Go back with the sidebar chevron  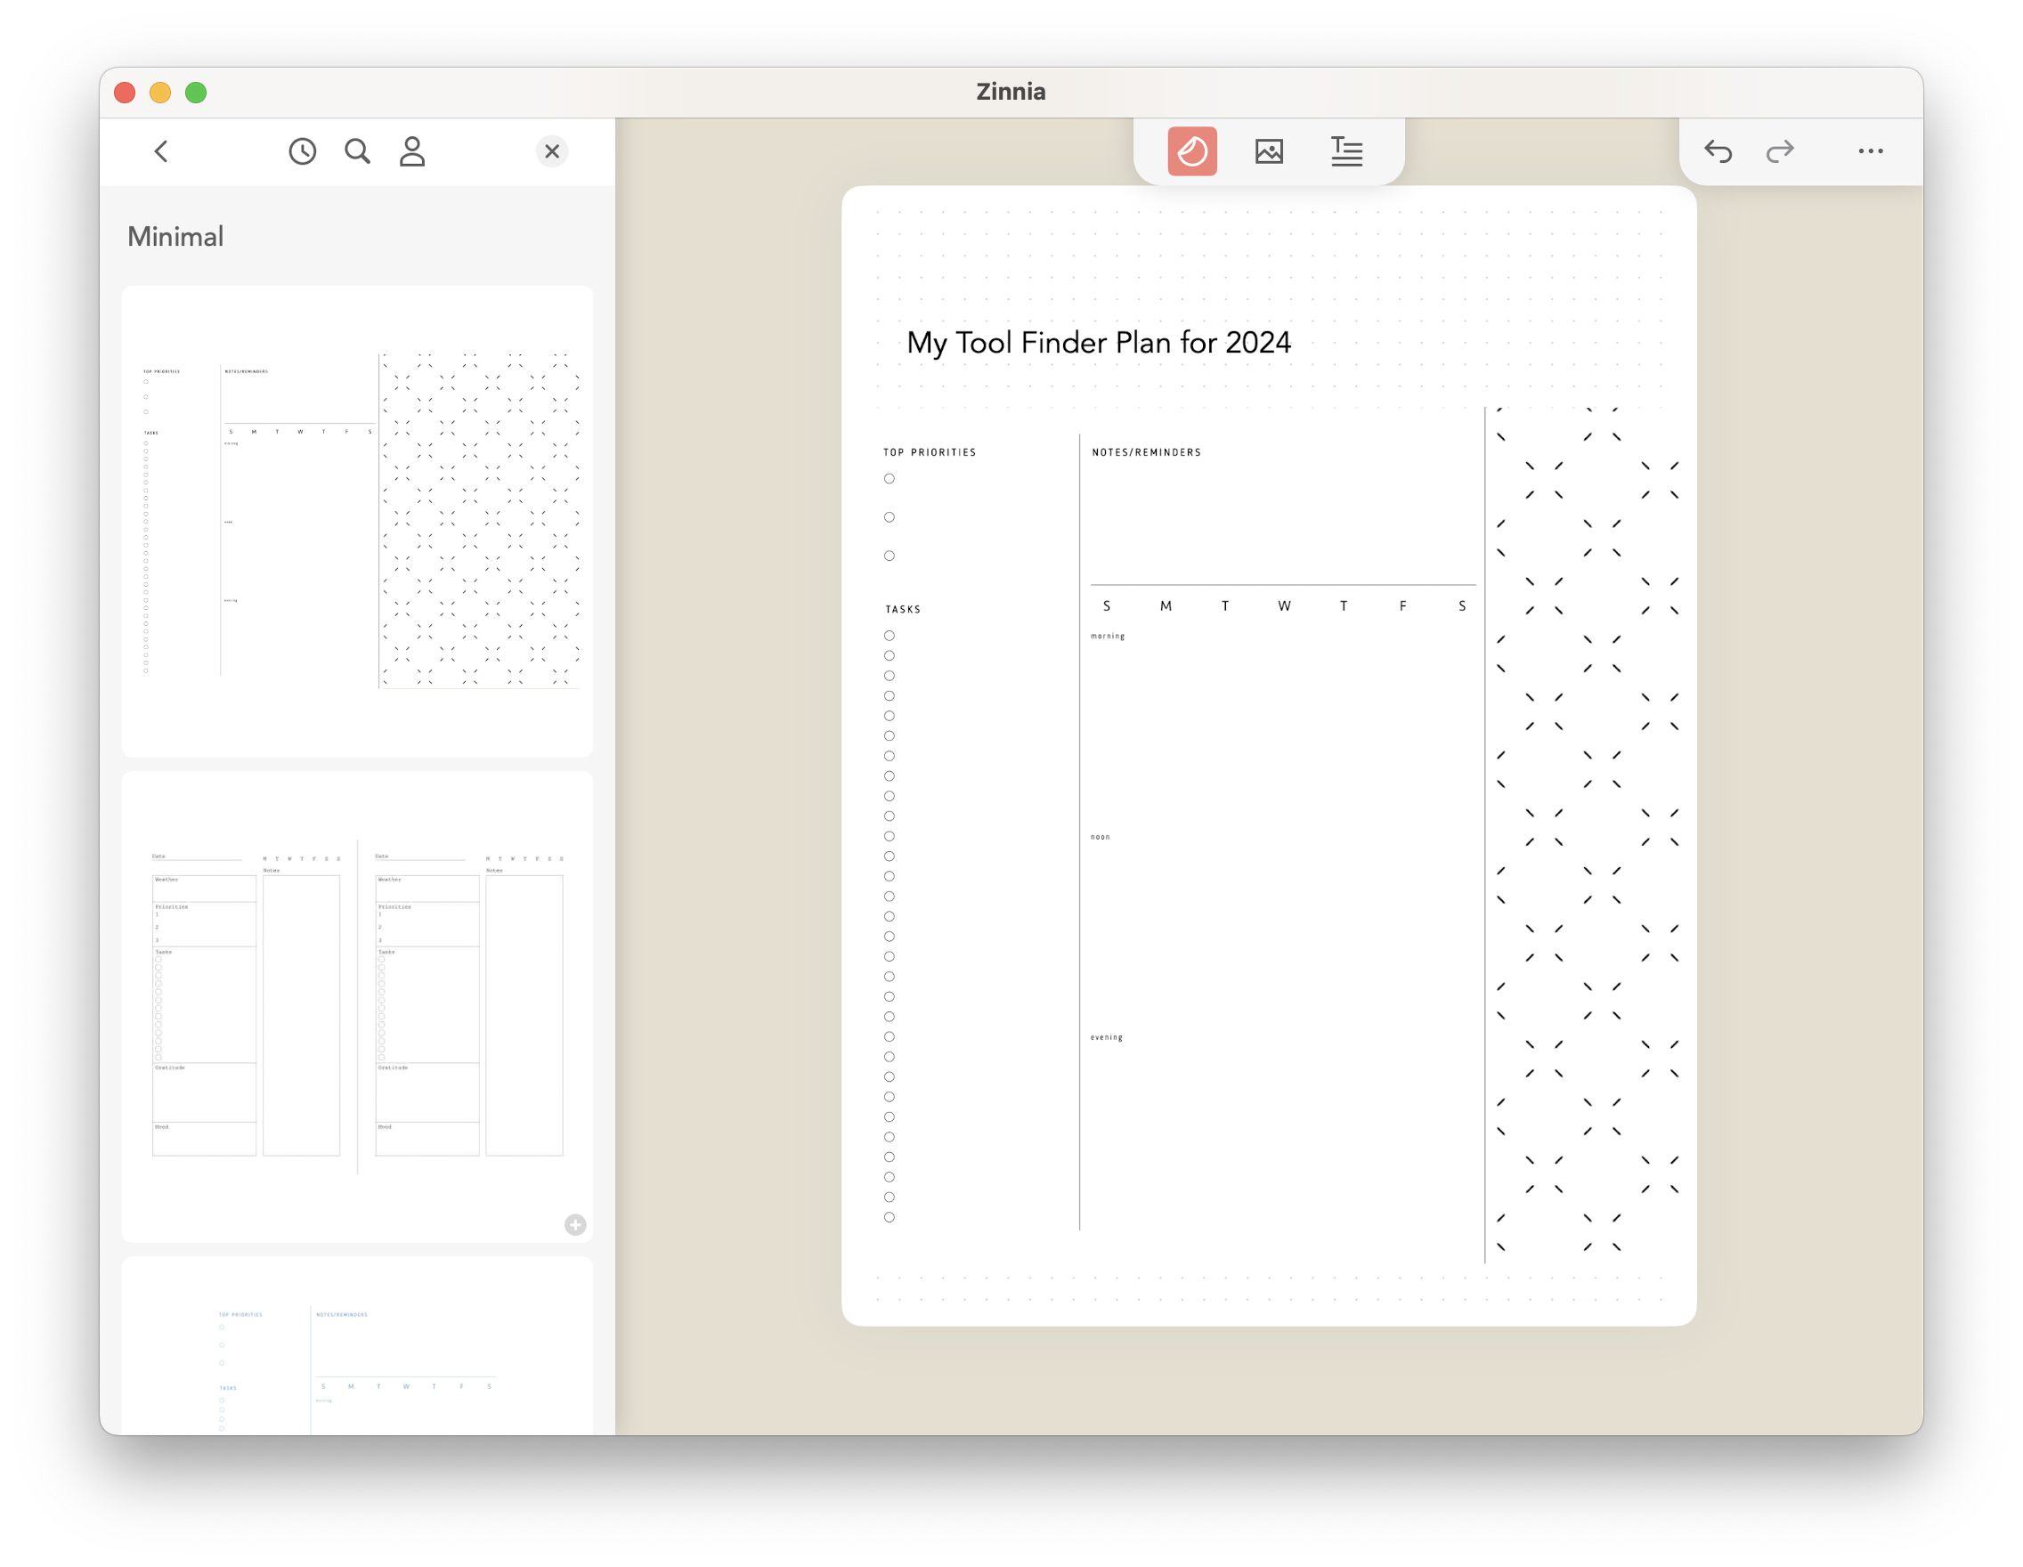click(161, 151)
